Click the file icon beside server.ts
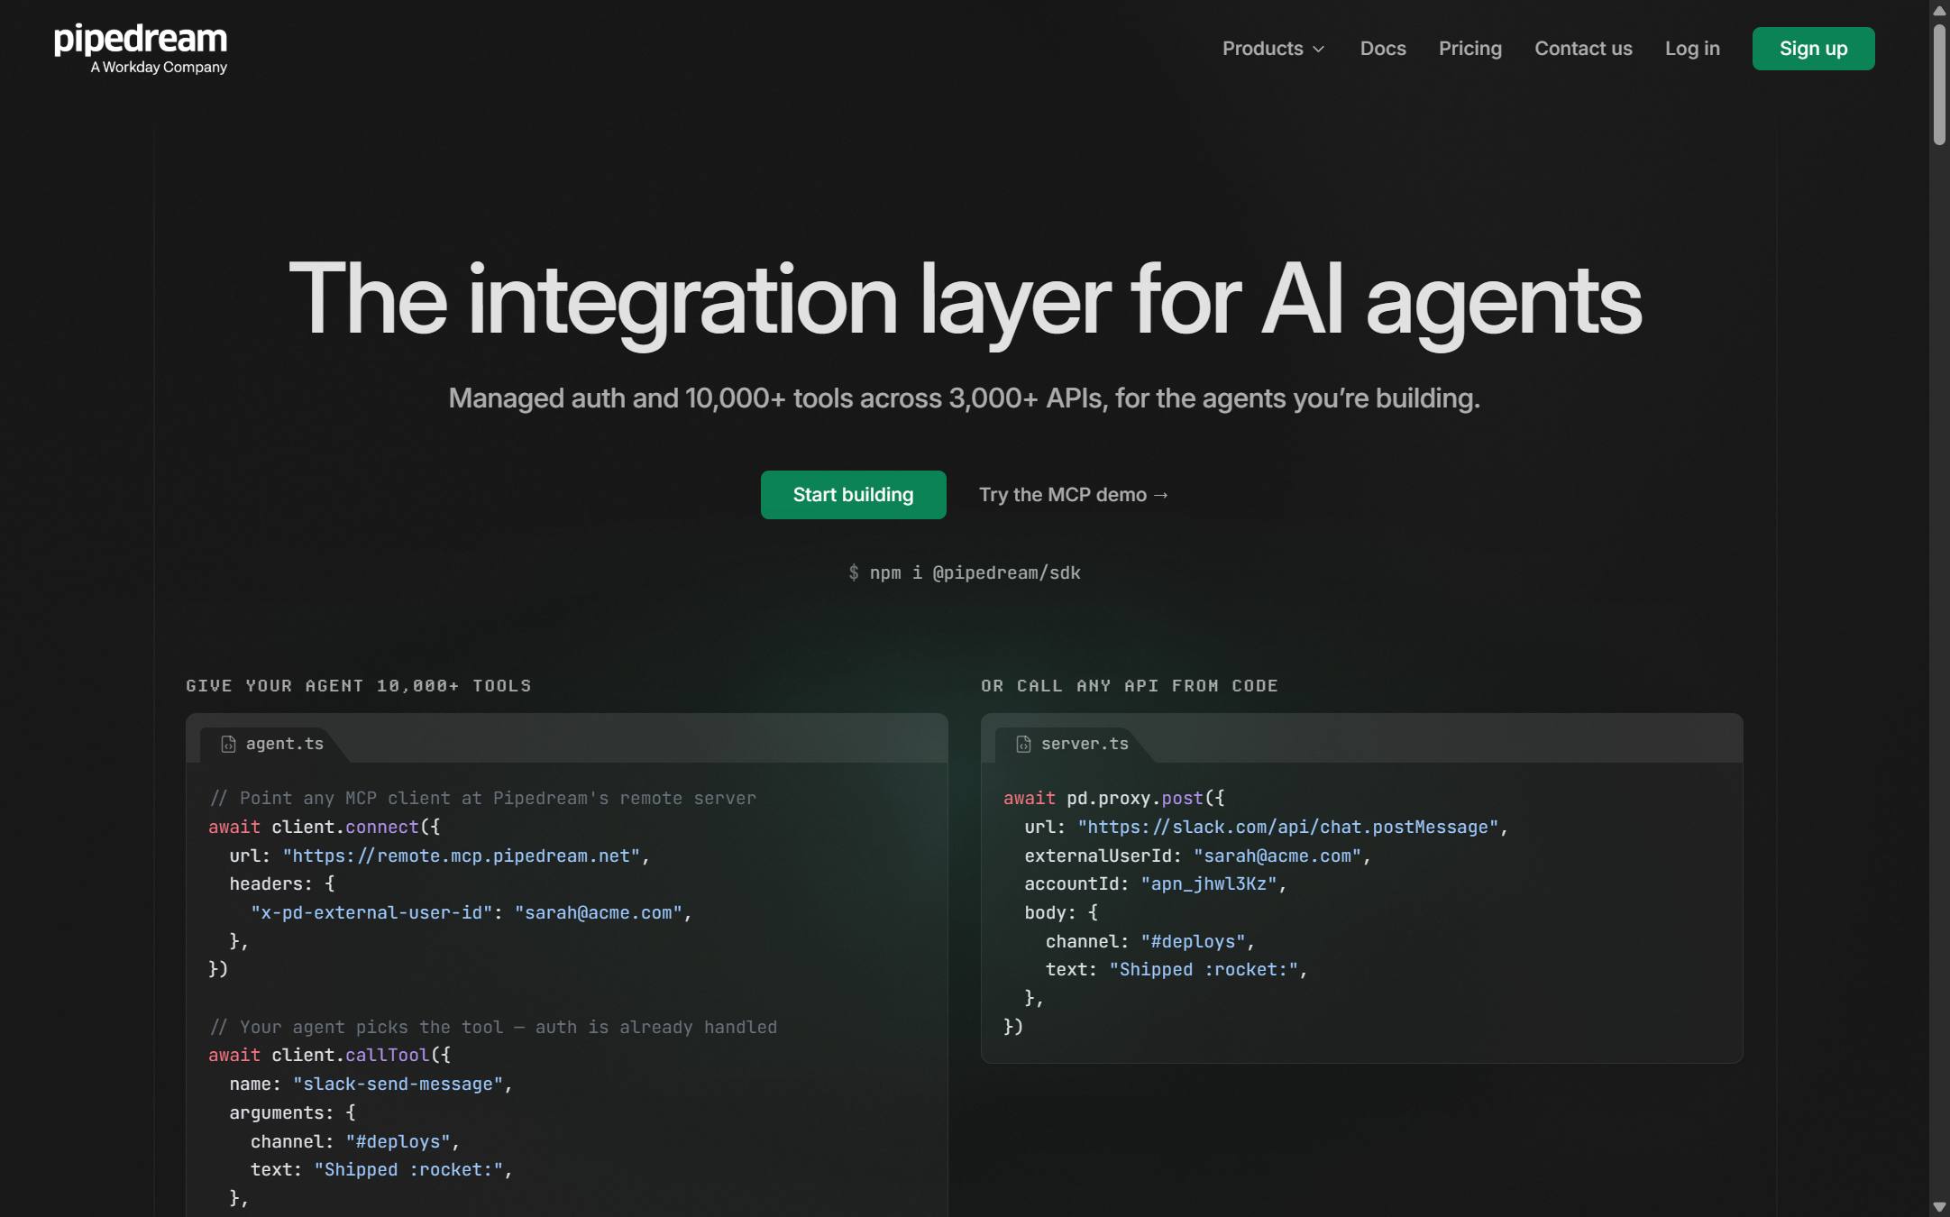 click(1023, 745)
